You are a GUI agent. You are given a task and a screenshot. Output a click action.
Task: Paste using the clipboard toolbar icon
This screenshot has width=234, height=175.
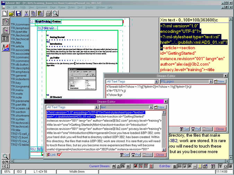[40, 13]
